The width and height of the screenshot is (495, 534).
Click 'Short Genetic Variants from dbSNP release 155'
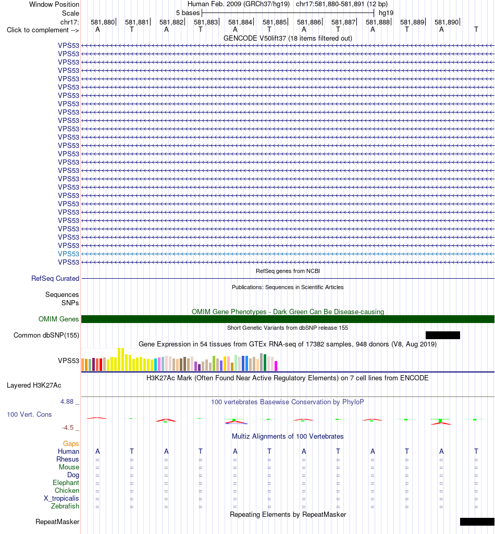(288, 328)
